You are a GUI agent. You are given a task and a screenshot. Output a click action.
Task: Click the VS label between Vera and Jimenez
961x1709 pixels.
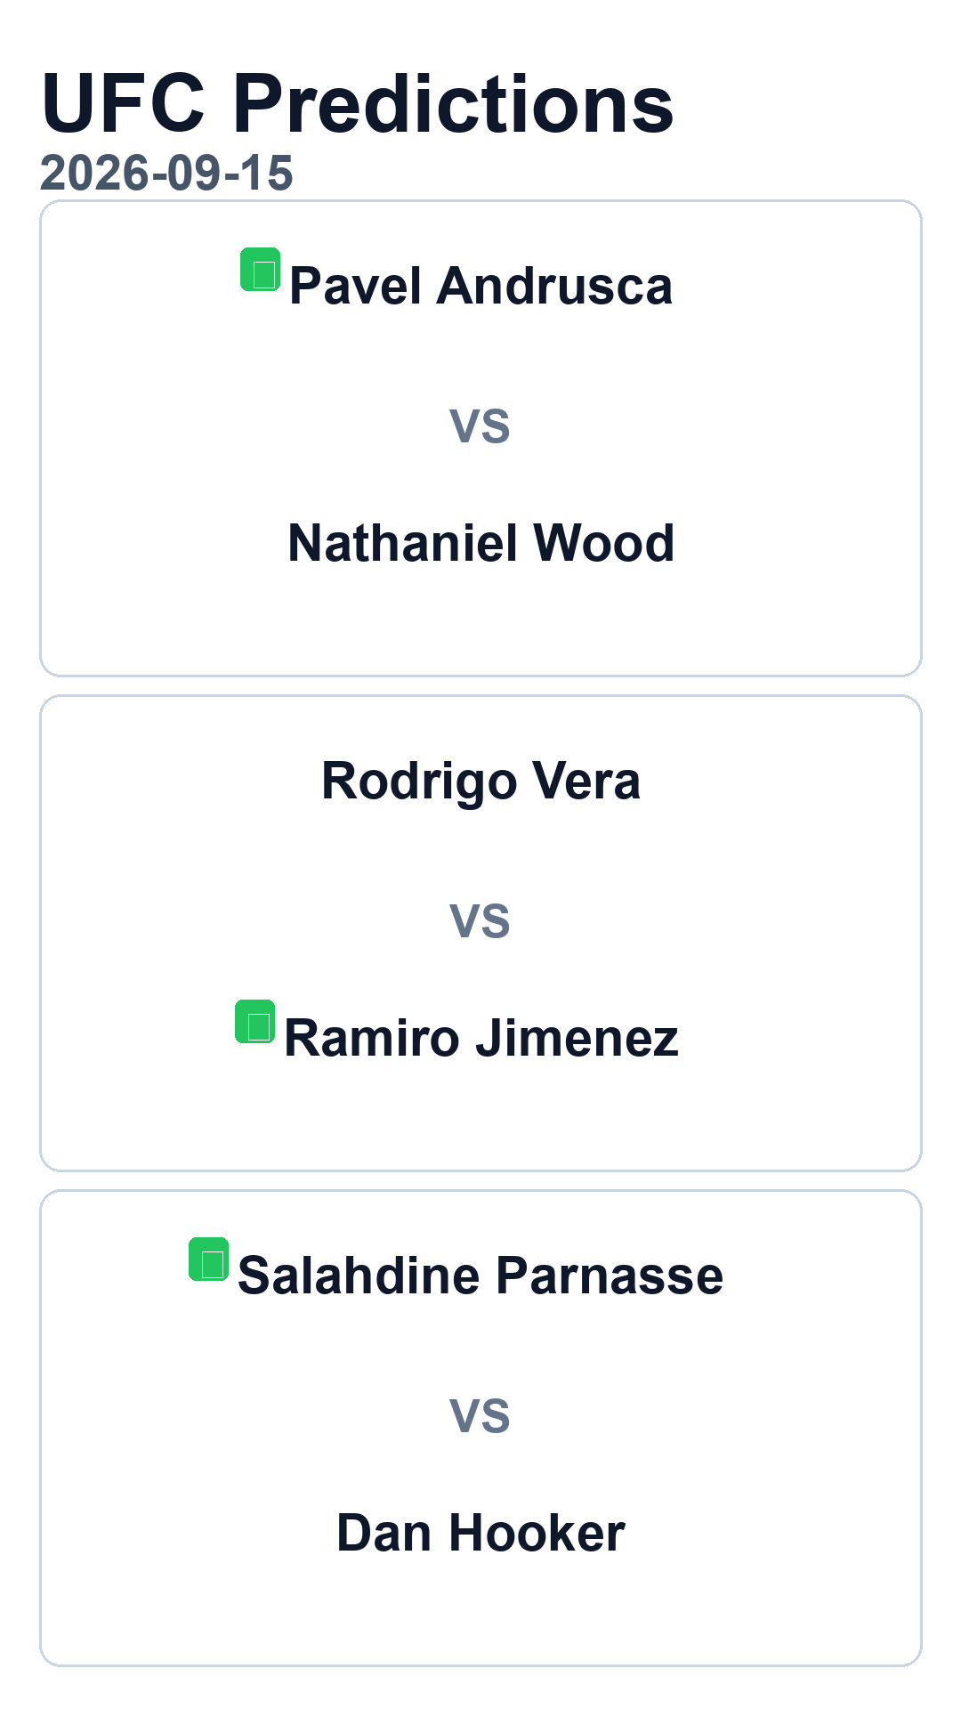pos(480,921)
